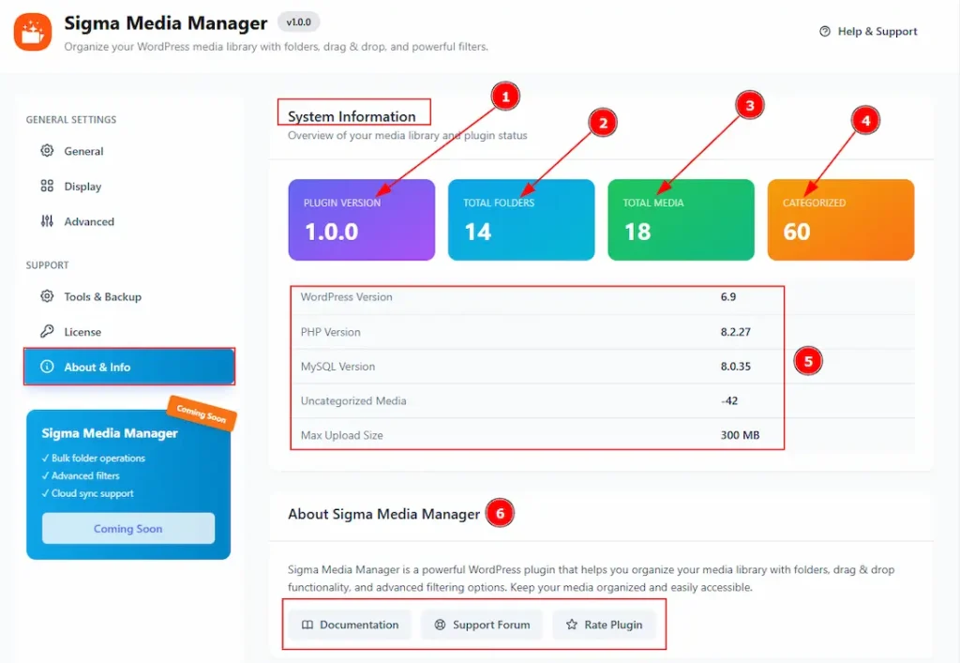Click the grid icon beside Display
Image resolution: width=960 pixels, height=663 pixels.
click(x=47, y=187)
